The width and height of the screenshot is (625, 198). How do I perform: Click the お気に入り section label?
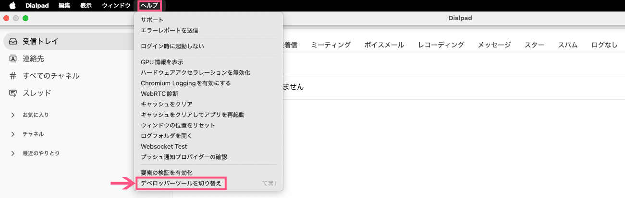(x=36, y=115)
